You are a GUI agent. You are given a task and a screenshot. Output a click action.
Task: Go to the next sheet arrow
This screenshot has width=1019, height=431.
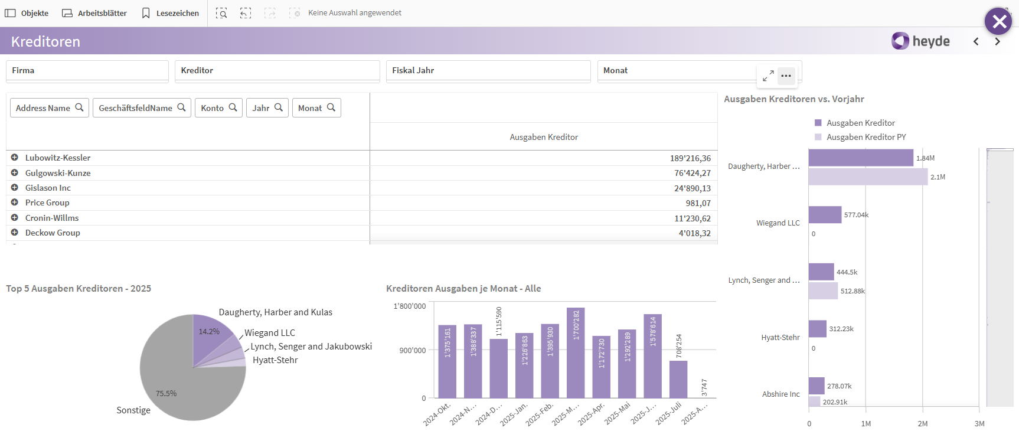pos(997,41)
